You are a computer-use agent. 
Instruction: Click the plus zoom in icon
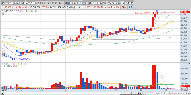coord(186,93)
